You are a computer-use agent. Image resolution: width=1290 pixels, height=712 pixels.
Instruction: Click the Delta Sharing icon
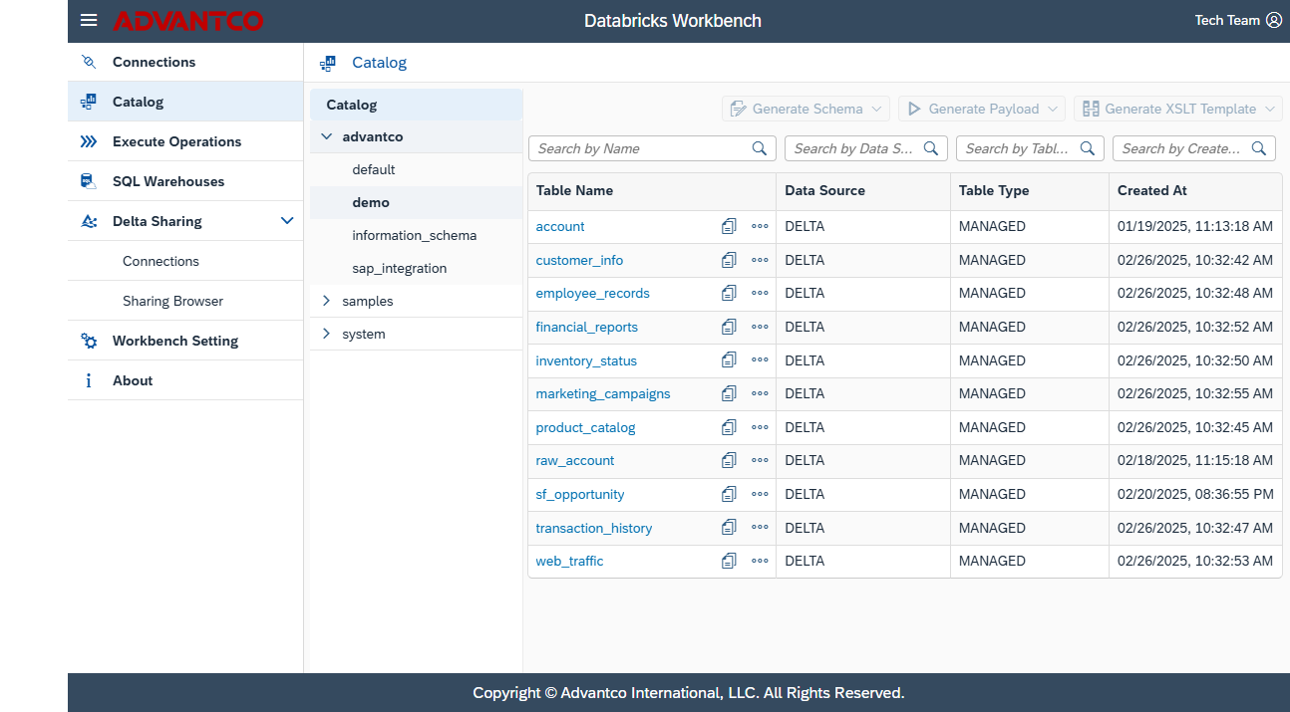(x=89, y=221)
